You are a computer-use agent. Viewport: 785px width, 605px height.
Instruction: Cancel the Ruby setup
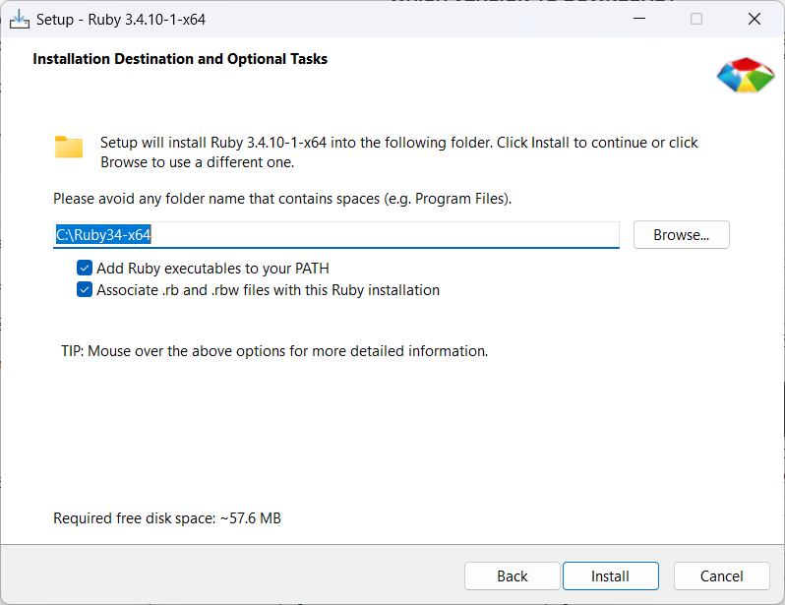(x=721, y=575)
